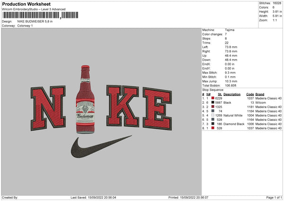Pick the Natural White swatch in row 5
The width and height of the screenshot is (284, 201).
(x=213, y=115)
